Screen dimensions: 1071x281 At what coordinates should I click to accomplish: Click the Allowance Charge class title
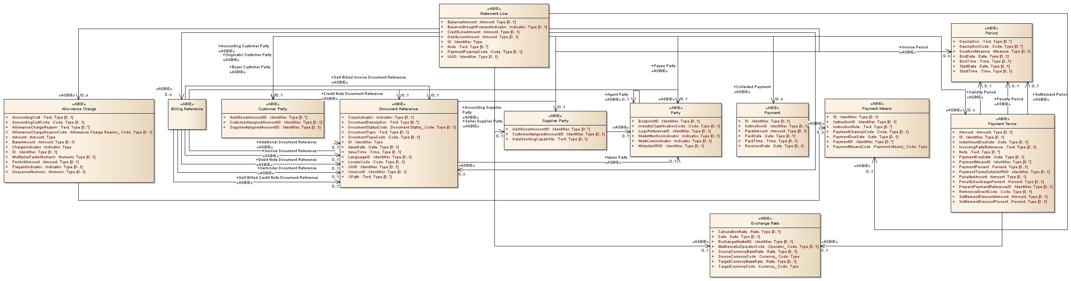point(79,109)
